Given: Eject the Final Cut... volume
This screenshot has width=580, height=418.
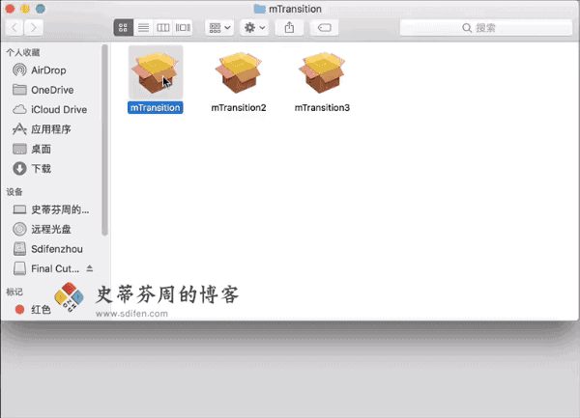Looking at the screenshot, I should [90, 268].
